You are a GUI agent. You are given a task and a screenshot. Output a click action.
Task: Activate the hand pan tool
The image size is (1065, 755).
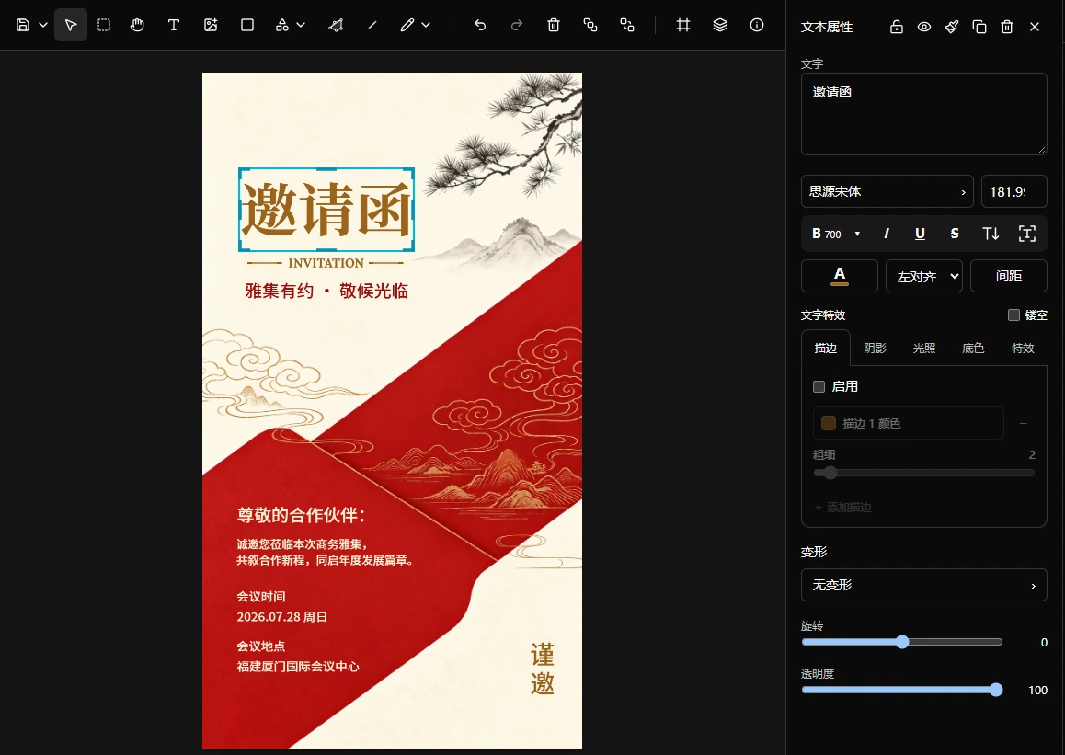coord(137,25)
